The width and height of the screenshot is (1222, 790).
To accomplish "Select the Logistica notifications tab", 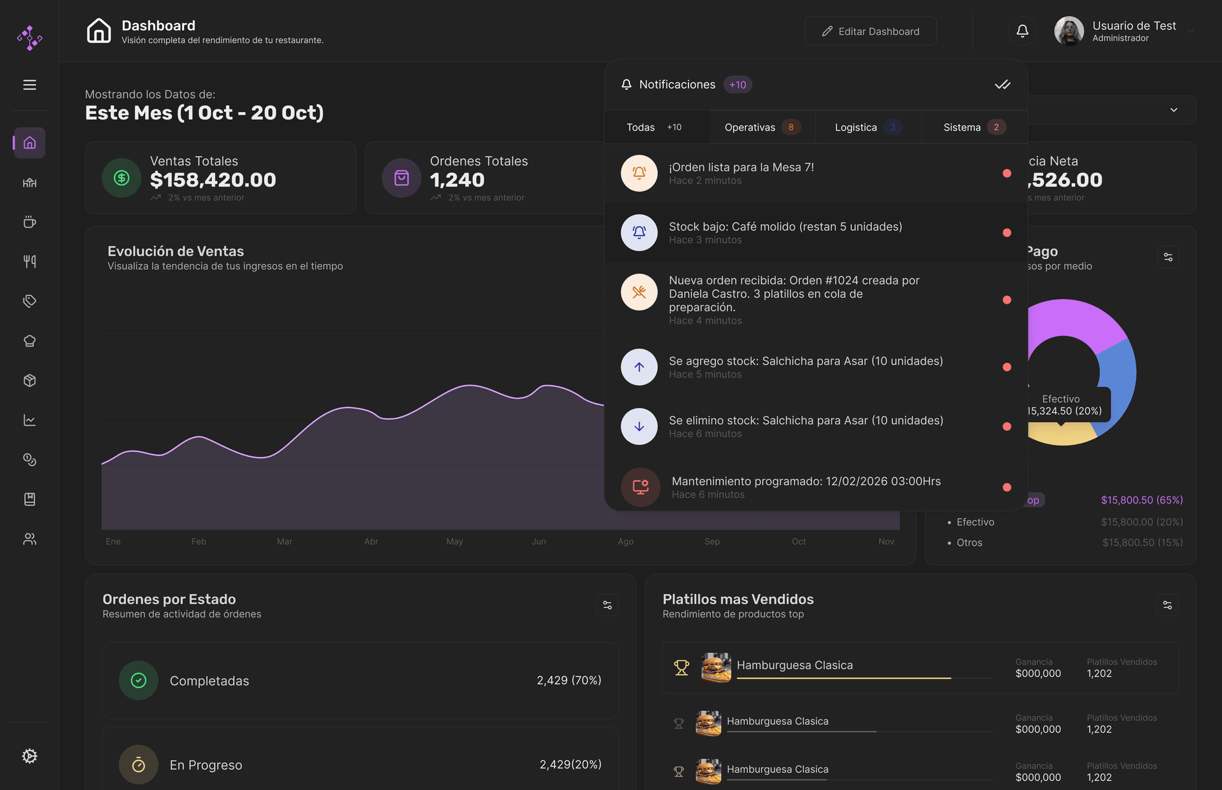I will (863, 127).
